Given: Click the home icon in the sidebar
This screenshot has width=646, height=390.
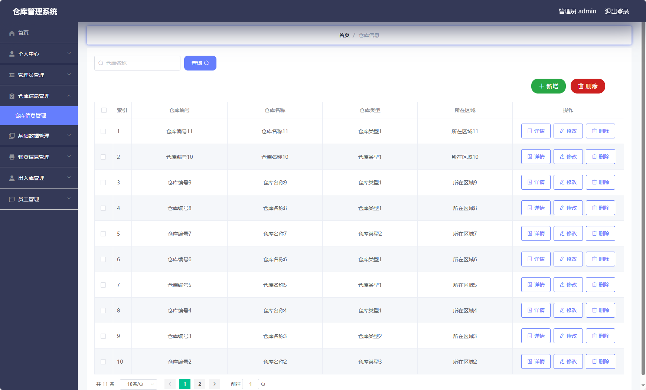Looking at the screenshot, I should click(12, 33).
